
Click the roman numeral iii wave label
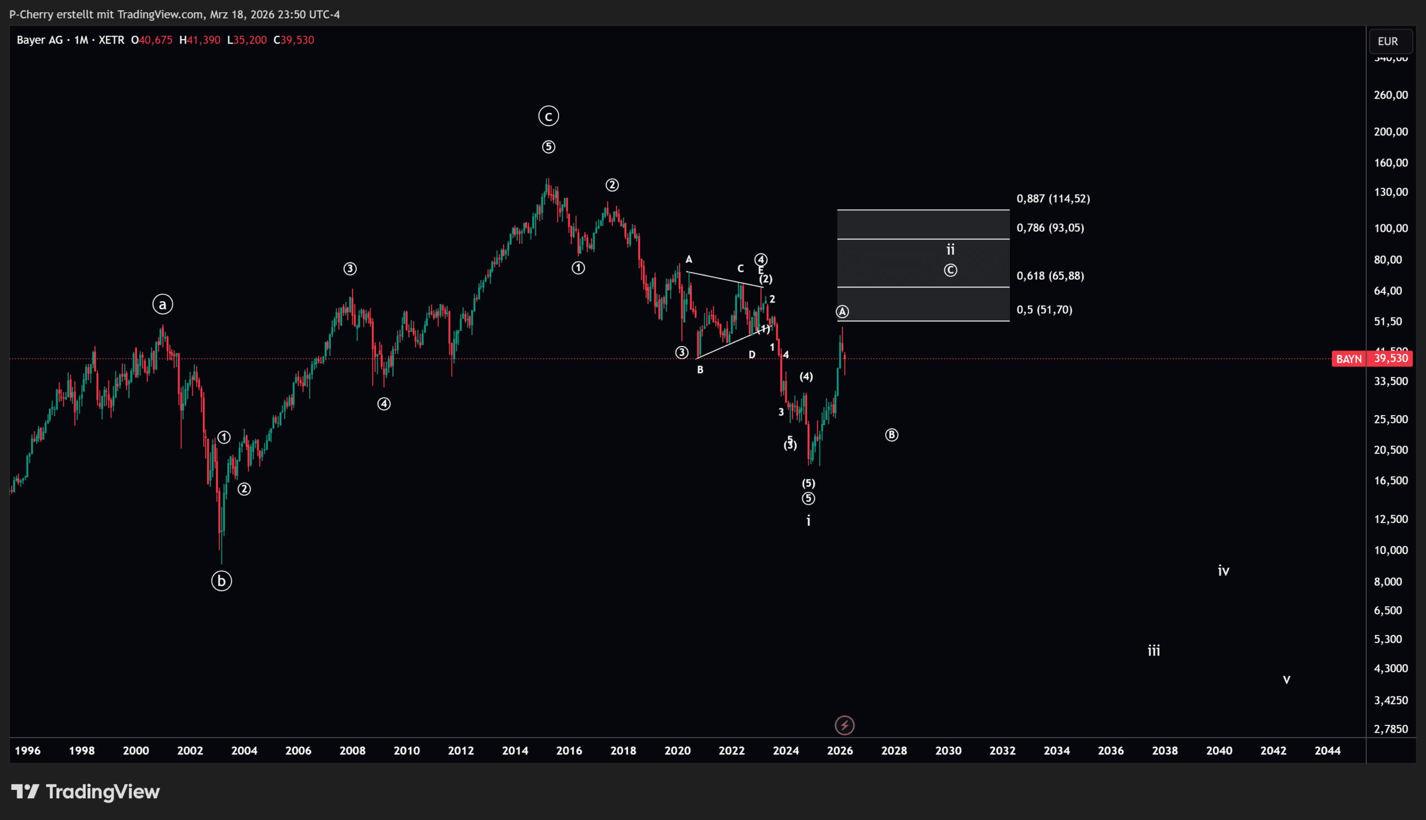point(1154,651)
